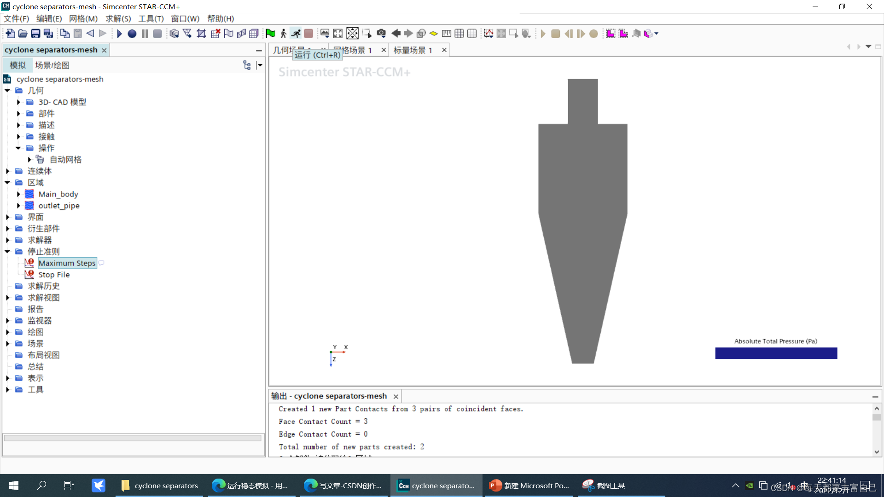This screenshot has width=884, height=497.
Task: Click the Clear Generated Meshes icon
Action: (x=215, y=34)
